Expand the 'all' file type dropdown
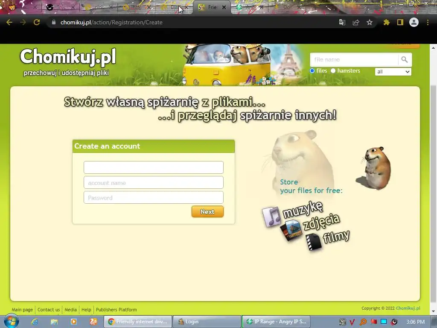 pos(393,72)
